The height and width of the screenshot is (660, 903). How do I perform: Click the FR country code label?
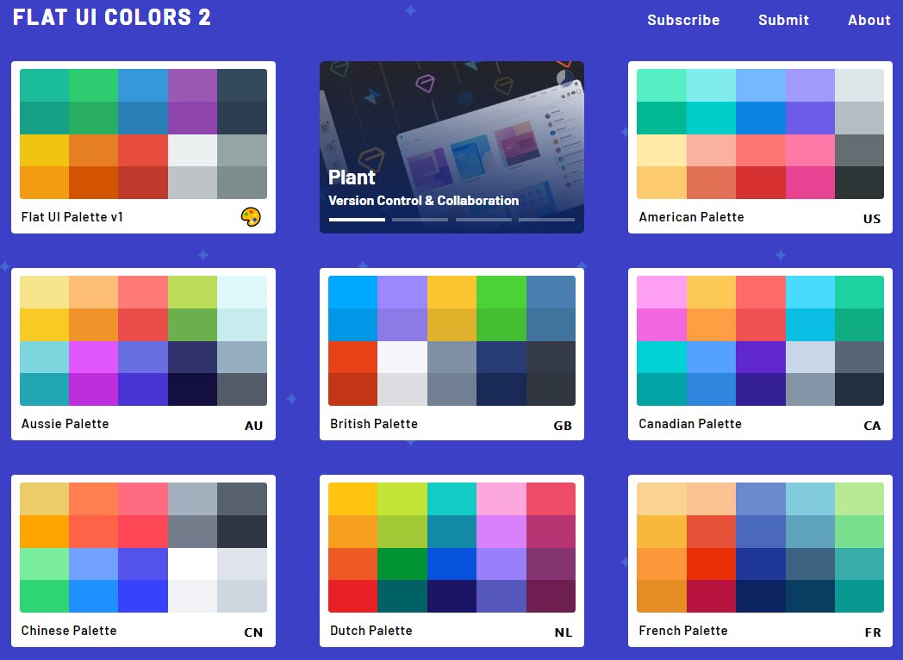coord(873,632)
